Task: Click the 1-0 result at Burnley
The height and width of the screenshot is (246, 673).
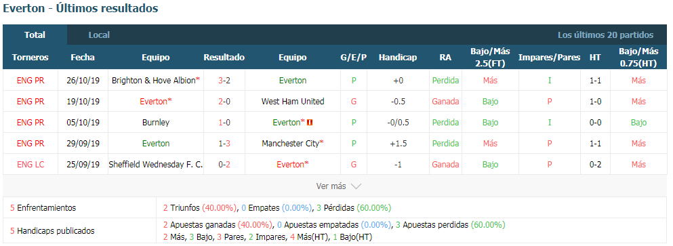Action: click(224, 123)
